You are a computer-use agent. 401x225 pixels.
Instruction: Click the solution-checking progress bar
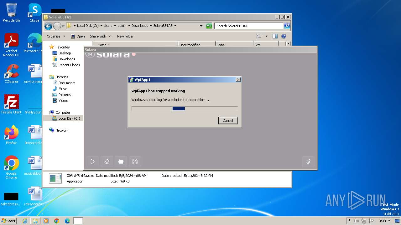pos(185,108)
